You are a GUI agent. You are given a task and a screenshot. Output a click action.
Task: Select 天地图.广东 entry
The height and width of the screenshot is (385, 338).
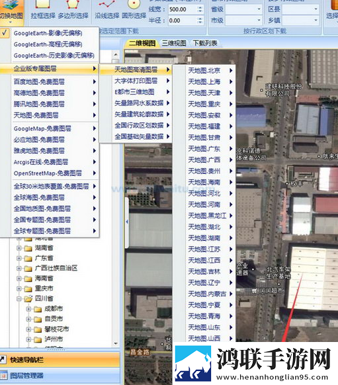point(204,149)
